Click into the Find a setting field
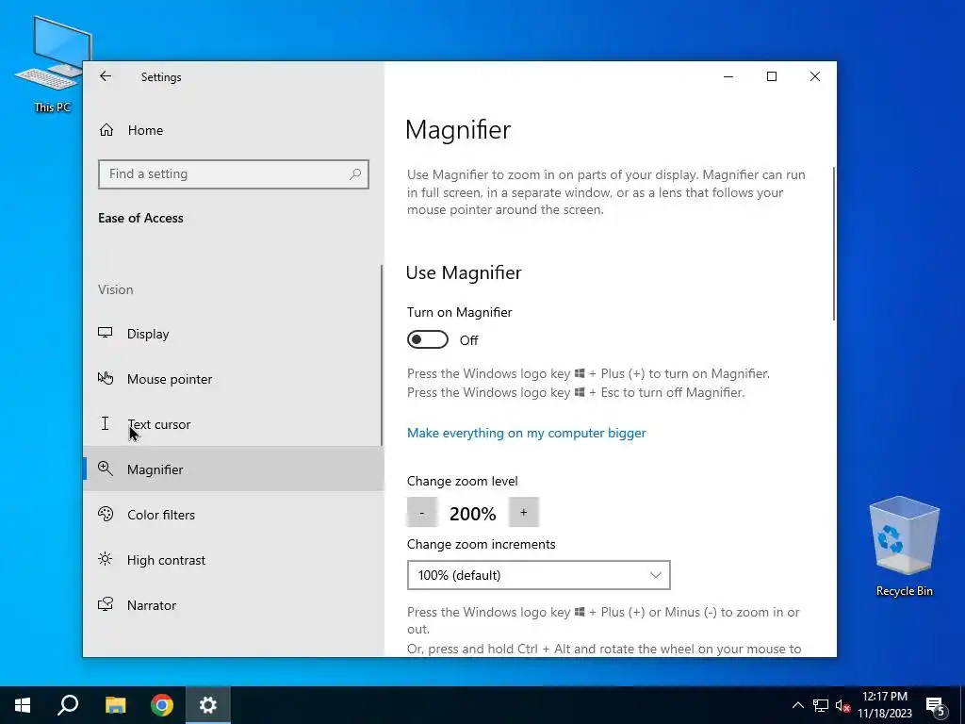965x724 pixels. tap(234, 174)
